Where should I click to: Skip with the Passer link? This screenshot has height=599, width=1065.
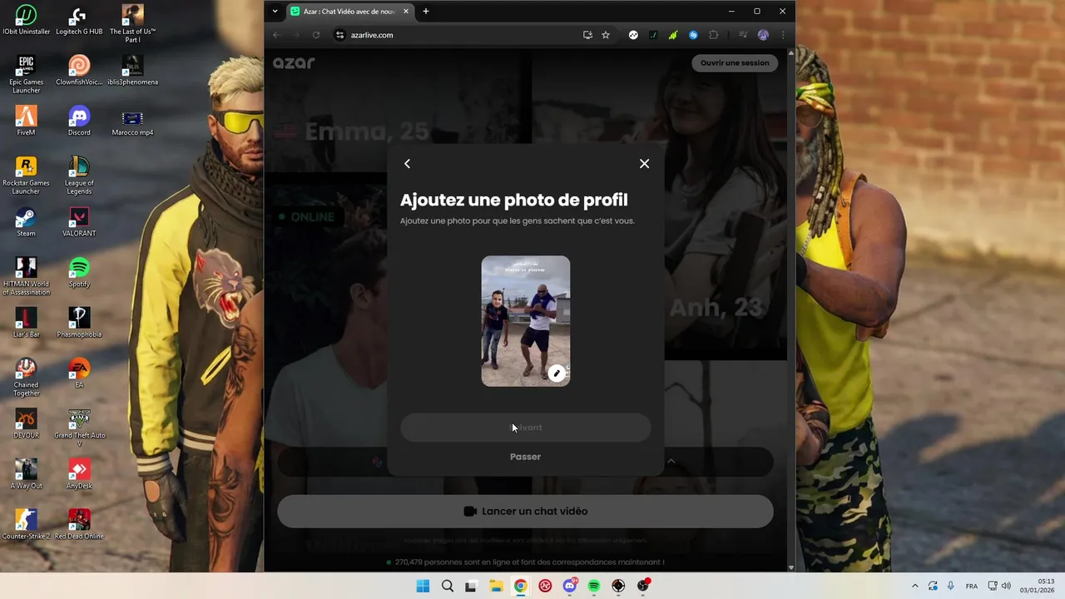coord(526,457)
